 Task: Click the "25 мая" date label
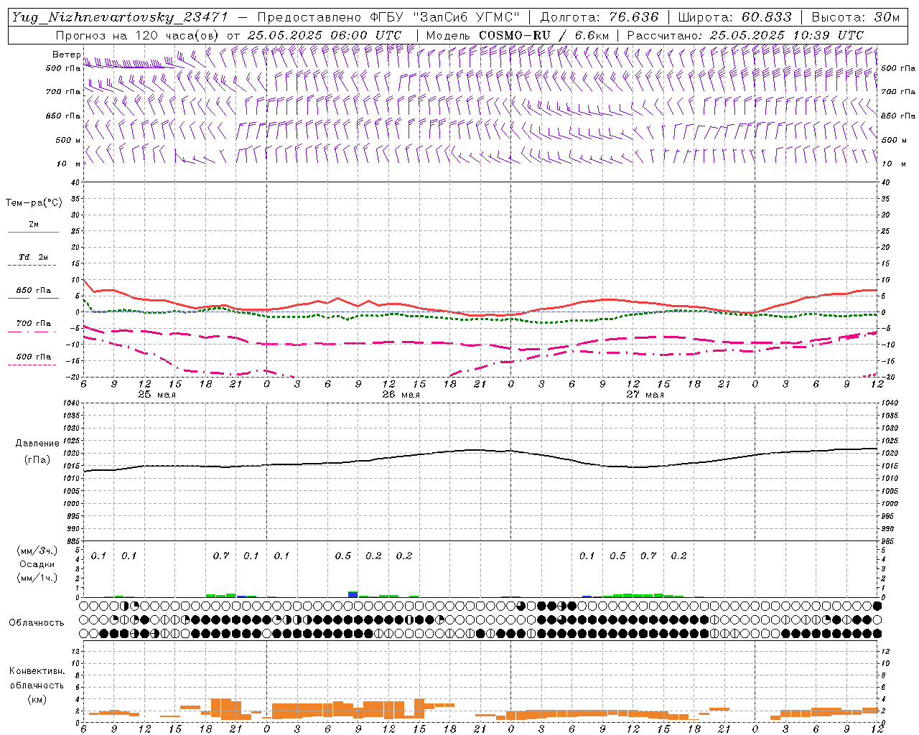point(157,395)
